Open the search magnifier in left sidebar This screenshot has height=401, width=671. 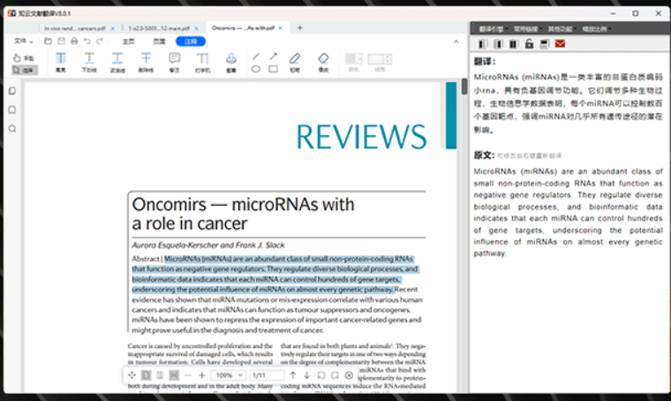pyautogui.click(x=12, y=129)
